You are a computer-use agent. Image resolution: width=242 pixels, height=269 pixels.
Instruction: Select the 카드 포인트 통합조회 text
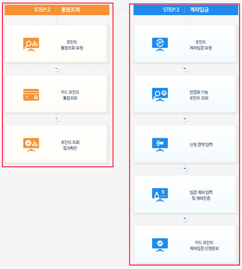click(70, 95)
